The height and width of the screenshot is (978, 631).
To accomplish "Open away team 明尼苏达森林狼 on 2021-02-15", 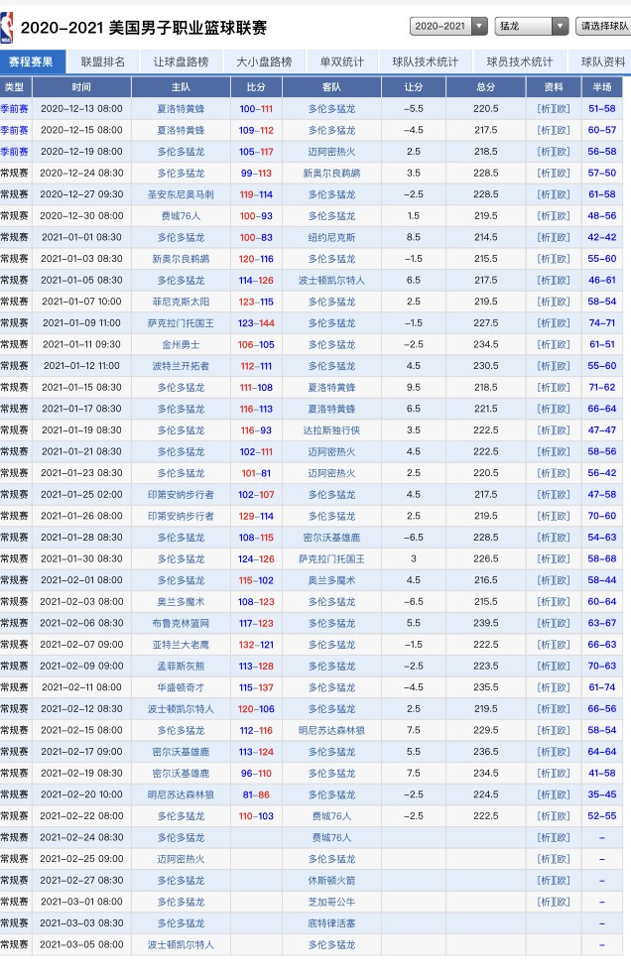I will pos(331,730).
